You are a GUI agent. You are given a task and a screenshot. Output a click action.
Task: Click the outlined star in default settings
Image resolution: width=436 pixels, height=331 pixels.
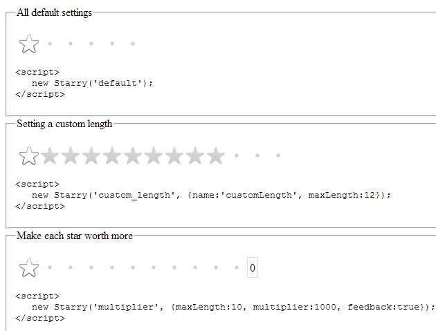point(28,44)
